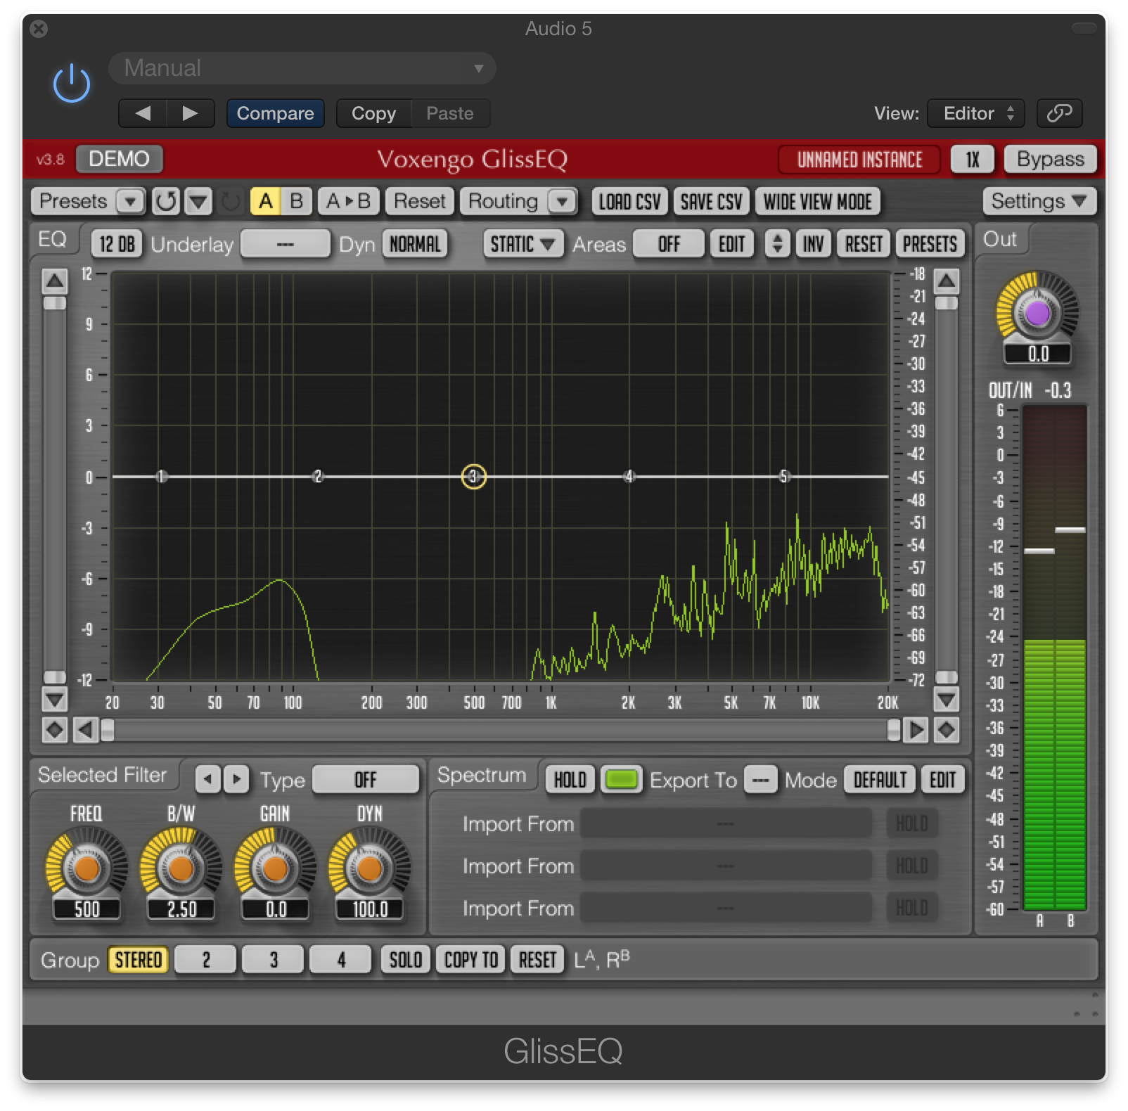Expand the STATIC mode dropdown
Screen dimensions: 1128x1111
pos(523,244)
